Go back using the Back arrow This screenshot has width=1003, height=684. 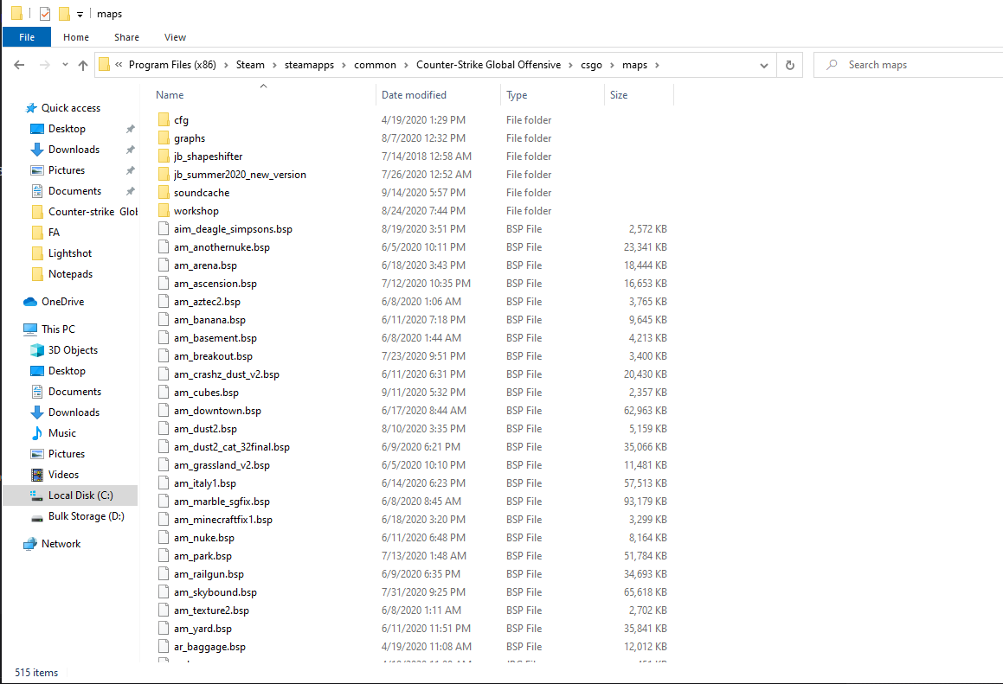pyautogui.click(x=19, y=65)
